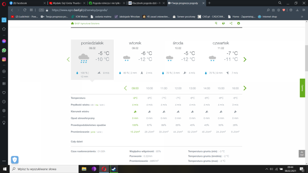Open Jakdojade Wrocław bookmark

pos(127,17)
